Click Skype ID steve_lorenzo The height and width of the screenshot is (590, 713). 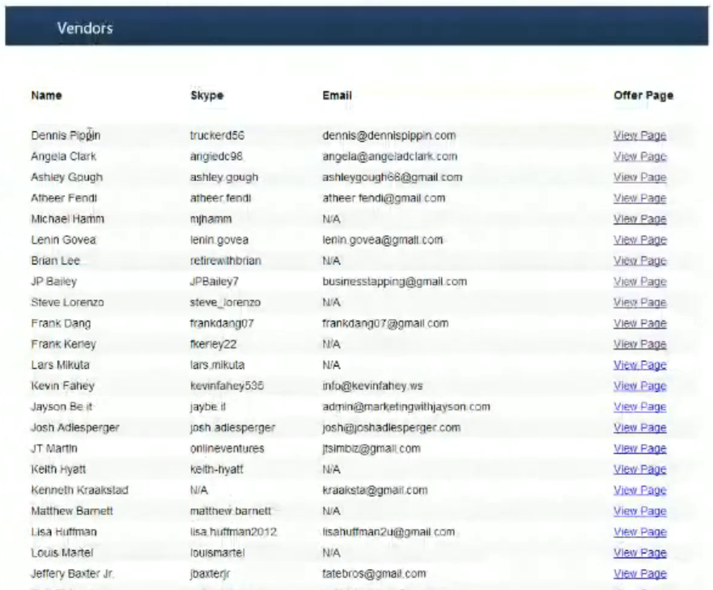(x=225, y=303)
